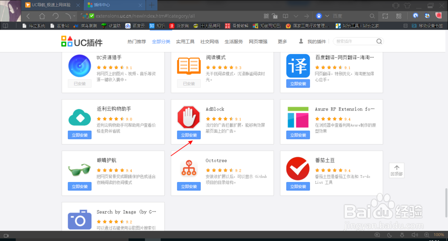Click the page vertical scrollbar thumb
The image size is (448, 241).
tap(446, 203)
